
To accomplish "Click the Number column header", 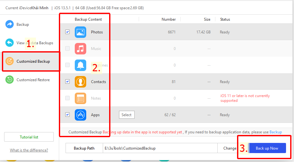I will [x=169, y=19].
